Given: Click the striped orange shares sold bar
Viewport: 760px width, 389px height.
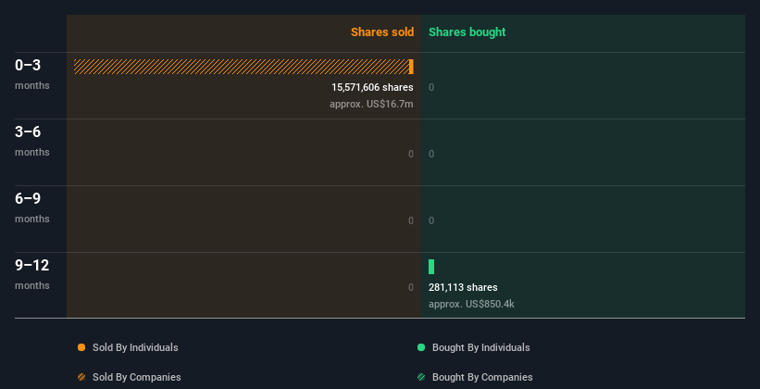Looking at the screenshot, I should [241, 67].
